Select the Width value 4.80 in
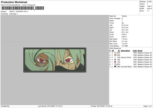Image resolution: width=153 pixels, height=108 pixels. tap(149, 9)
